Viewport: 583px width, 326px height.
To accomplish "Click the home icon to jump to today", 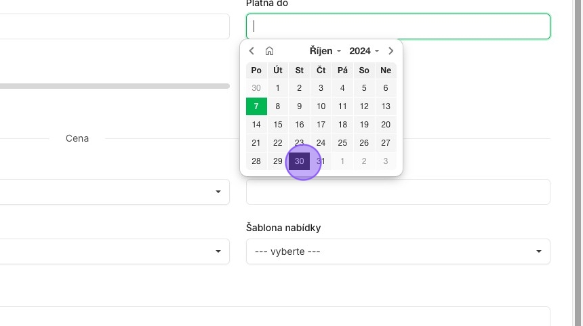I will (x=269, y=51).
